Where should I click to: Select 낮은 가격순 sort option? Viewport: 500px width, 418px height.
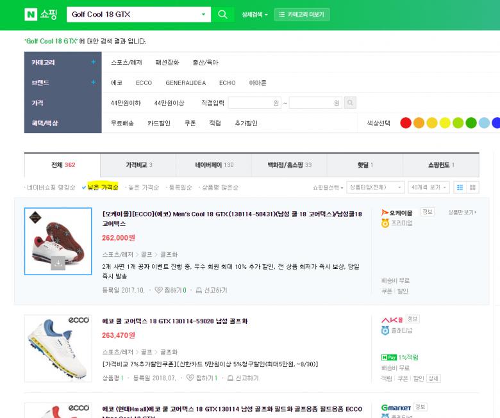(103, 188)
